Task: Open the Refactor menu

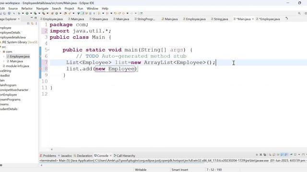Action: pos(27,9)
